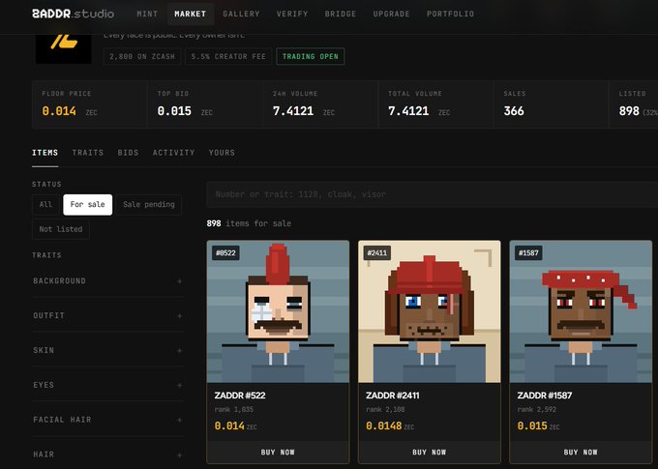Click the ZADDR #522 title
Viewport: 658px width, 469px height.
240,396
